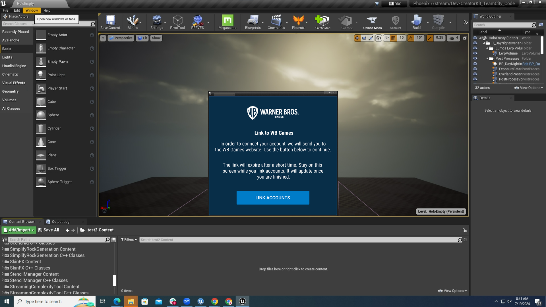This screenshot has height=307, width=546.
Task: Switch to the Output Log tab
Action: (x=60, y=222)
